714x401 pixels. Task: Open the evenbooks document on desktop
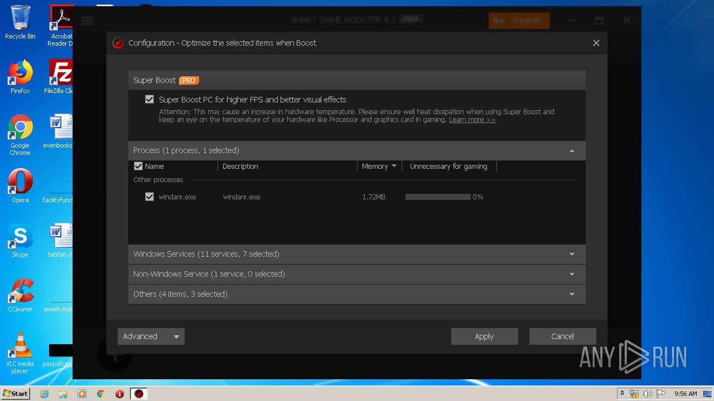point(59,131)
